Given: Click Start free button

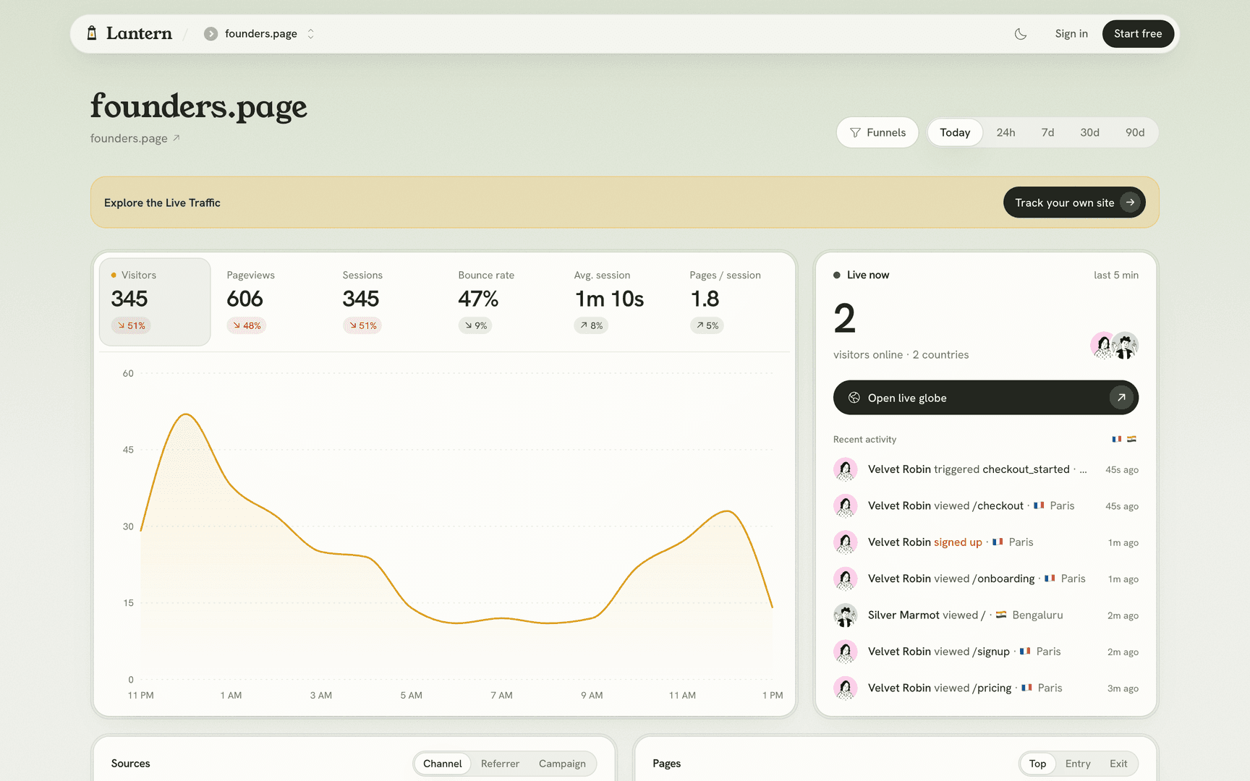Looking at the screenshot, I should click(x=1138, y=34).
